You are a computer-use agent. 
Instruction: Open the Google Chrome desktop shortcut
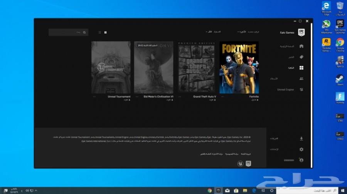point(340,45)
